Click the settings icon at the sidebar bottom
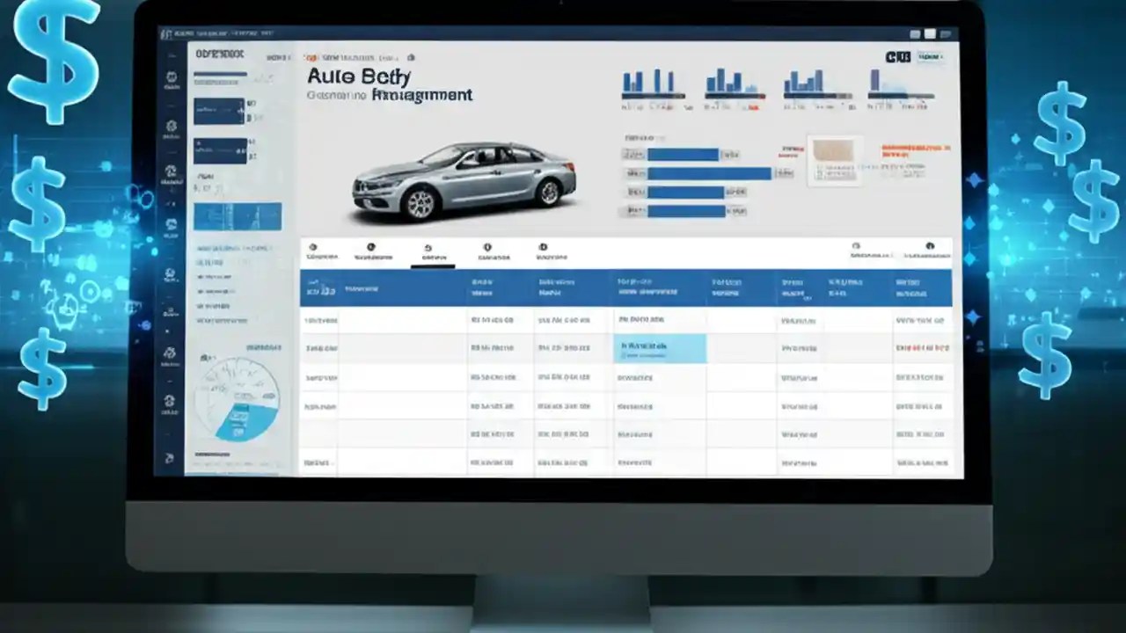1126x633 pixels. click(172, 459)
